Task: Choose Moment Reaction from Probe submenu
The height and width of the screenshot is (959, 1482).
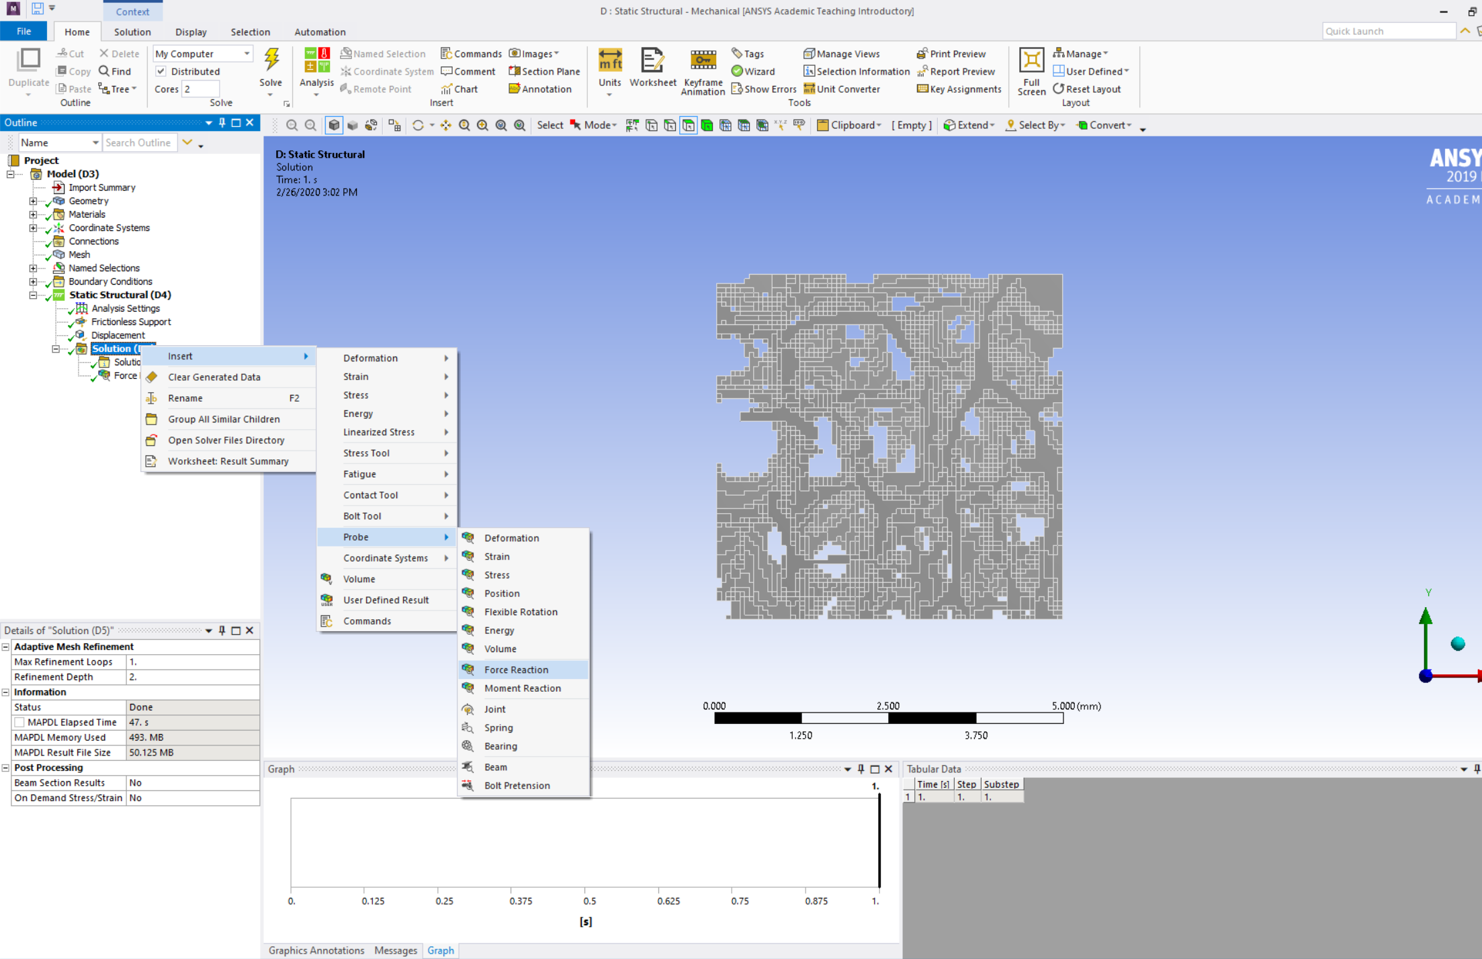Action: click(523, 688)
